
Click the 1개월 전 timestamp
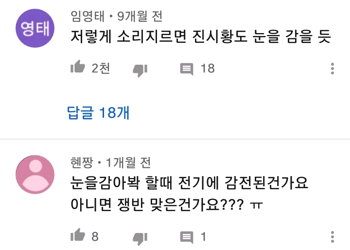click(128, 162)
